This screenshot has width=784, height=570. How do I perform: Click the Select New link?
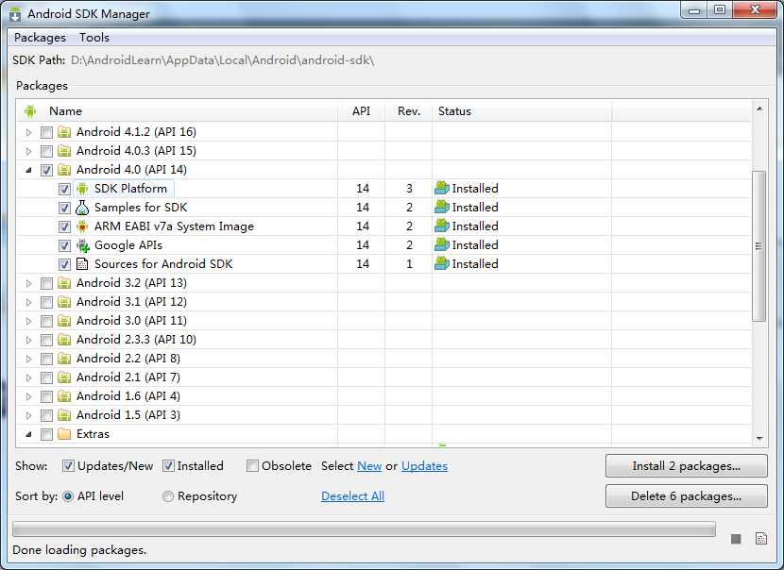tap(369, 466)
